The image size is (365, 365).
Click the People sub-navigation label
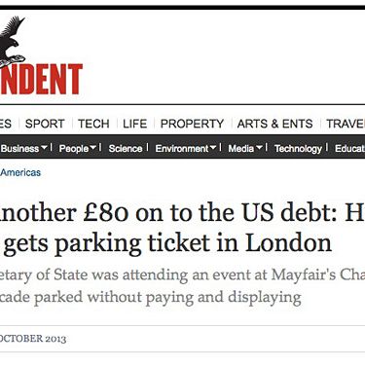[x=74, y=148]
